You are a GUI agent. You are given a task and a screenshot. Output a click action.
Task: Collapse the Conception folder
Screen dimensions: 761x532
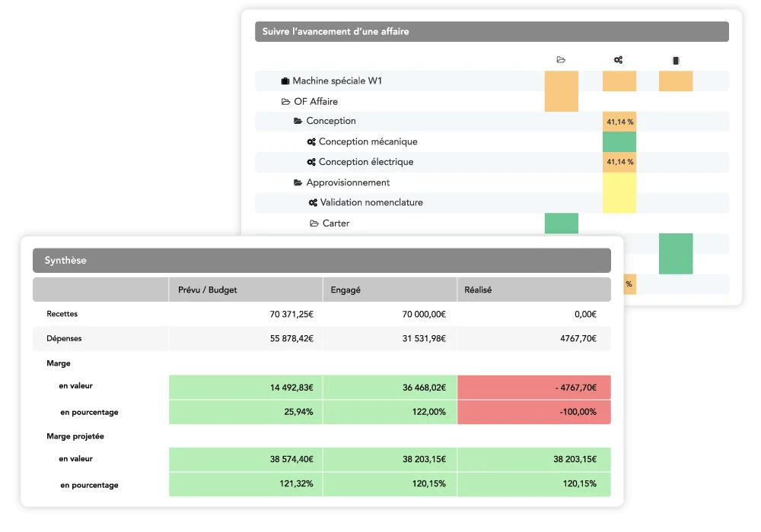(298, 122)
